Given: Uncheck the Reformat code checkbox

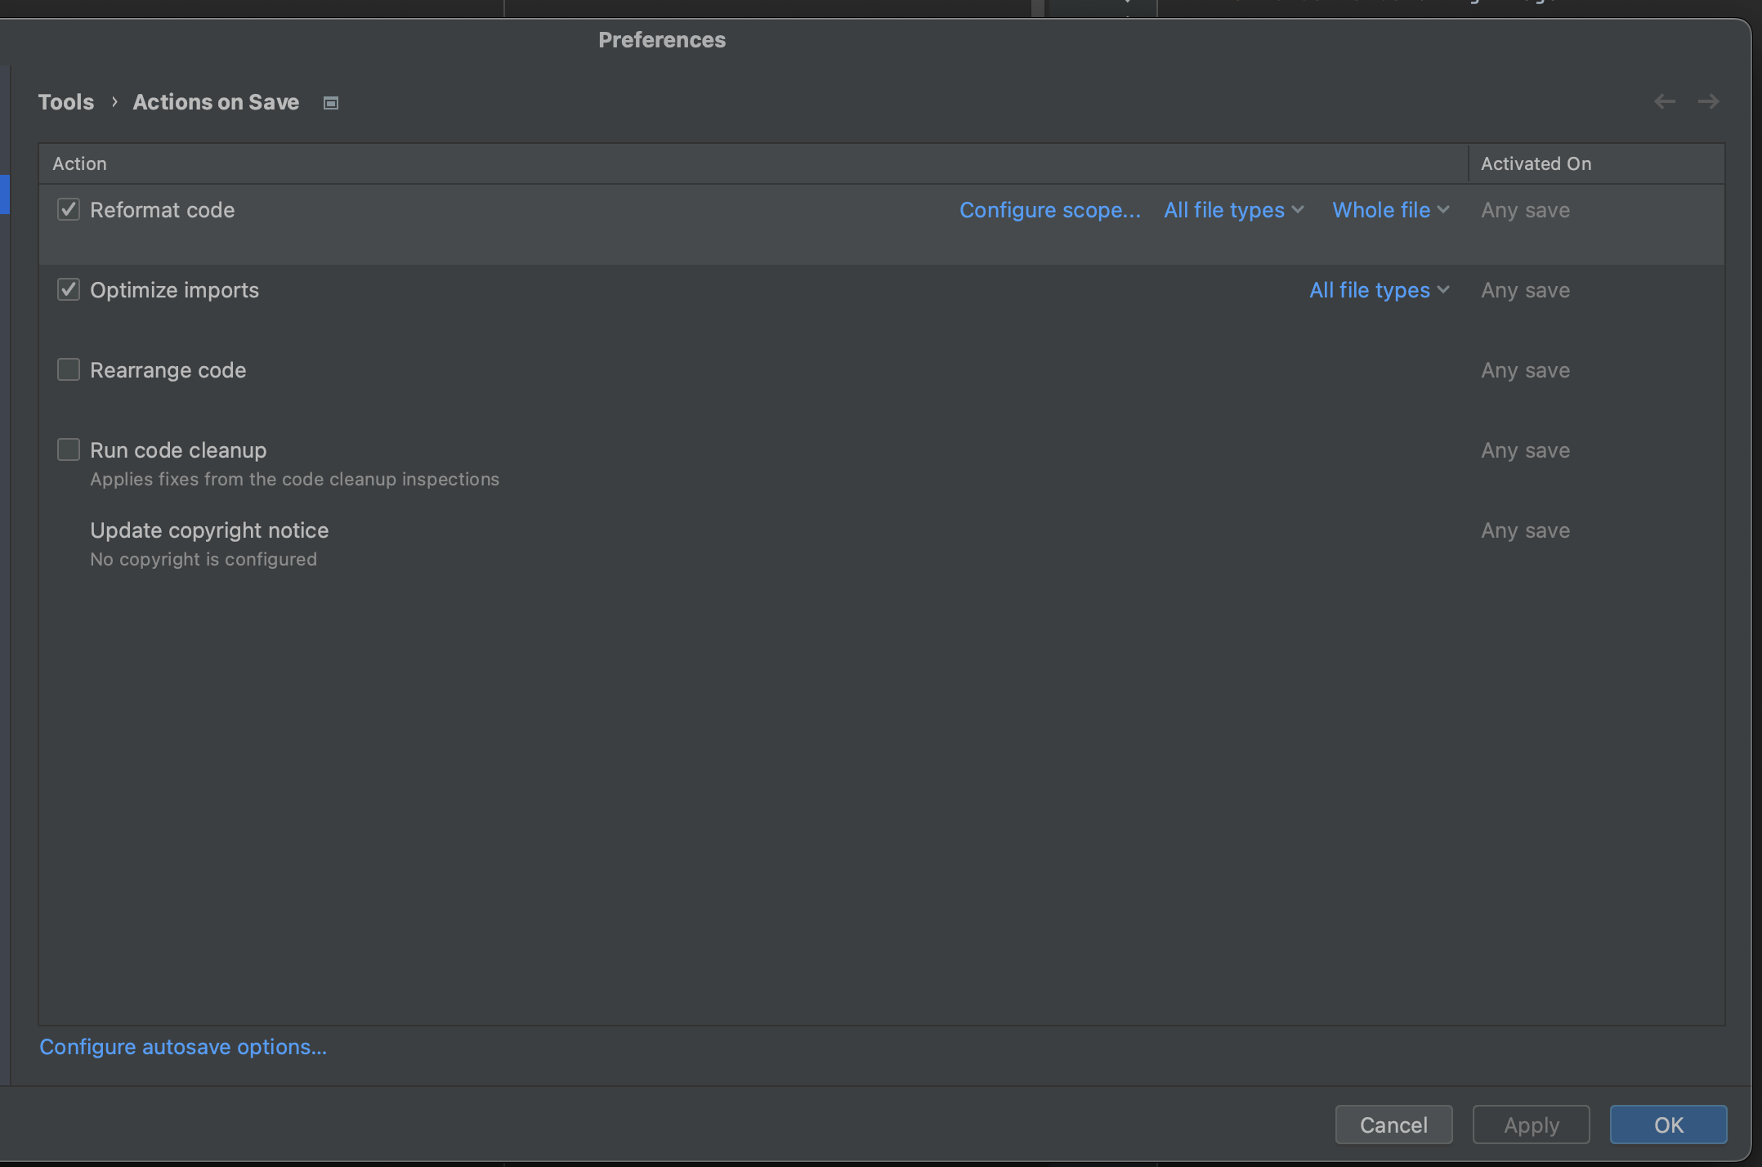Looking at the screenshot, I should 69,210.
